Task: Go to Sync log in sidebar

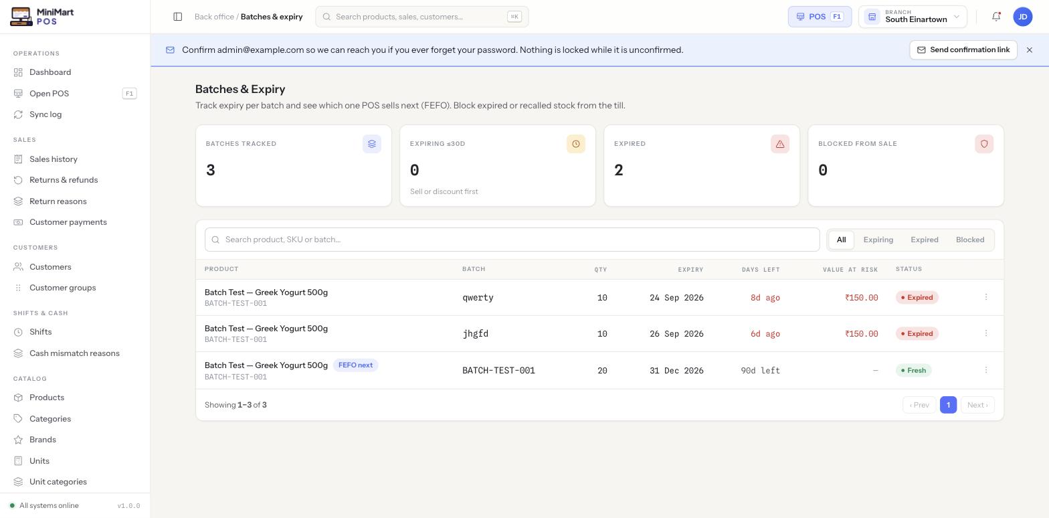Action: pyautogui.click(x=75, y=114)
